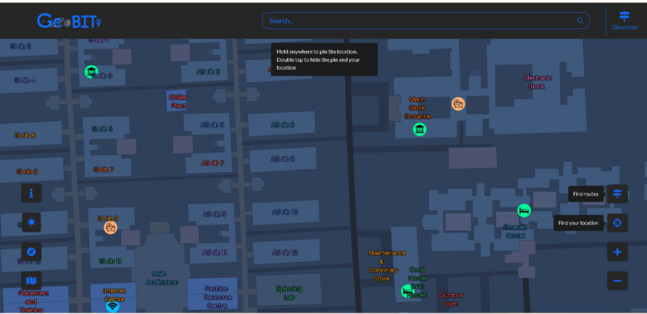The width and height of the screenshot is (647, 314).
Task: Select the IB rib 11 label
Action: pos(110,261)
